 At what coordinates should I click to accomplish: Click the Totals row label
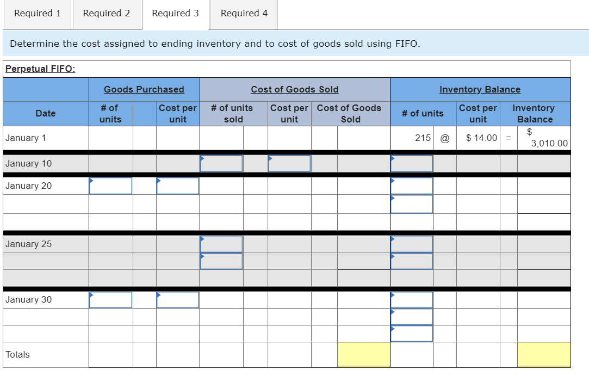click(17, 355)
